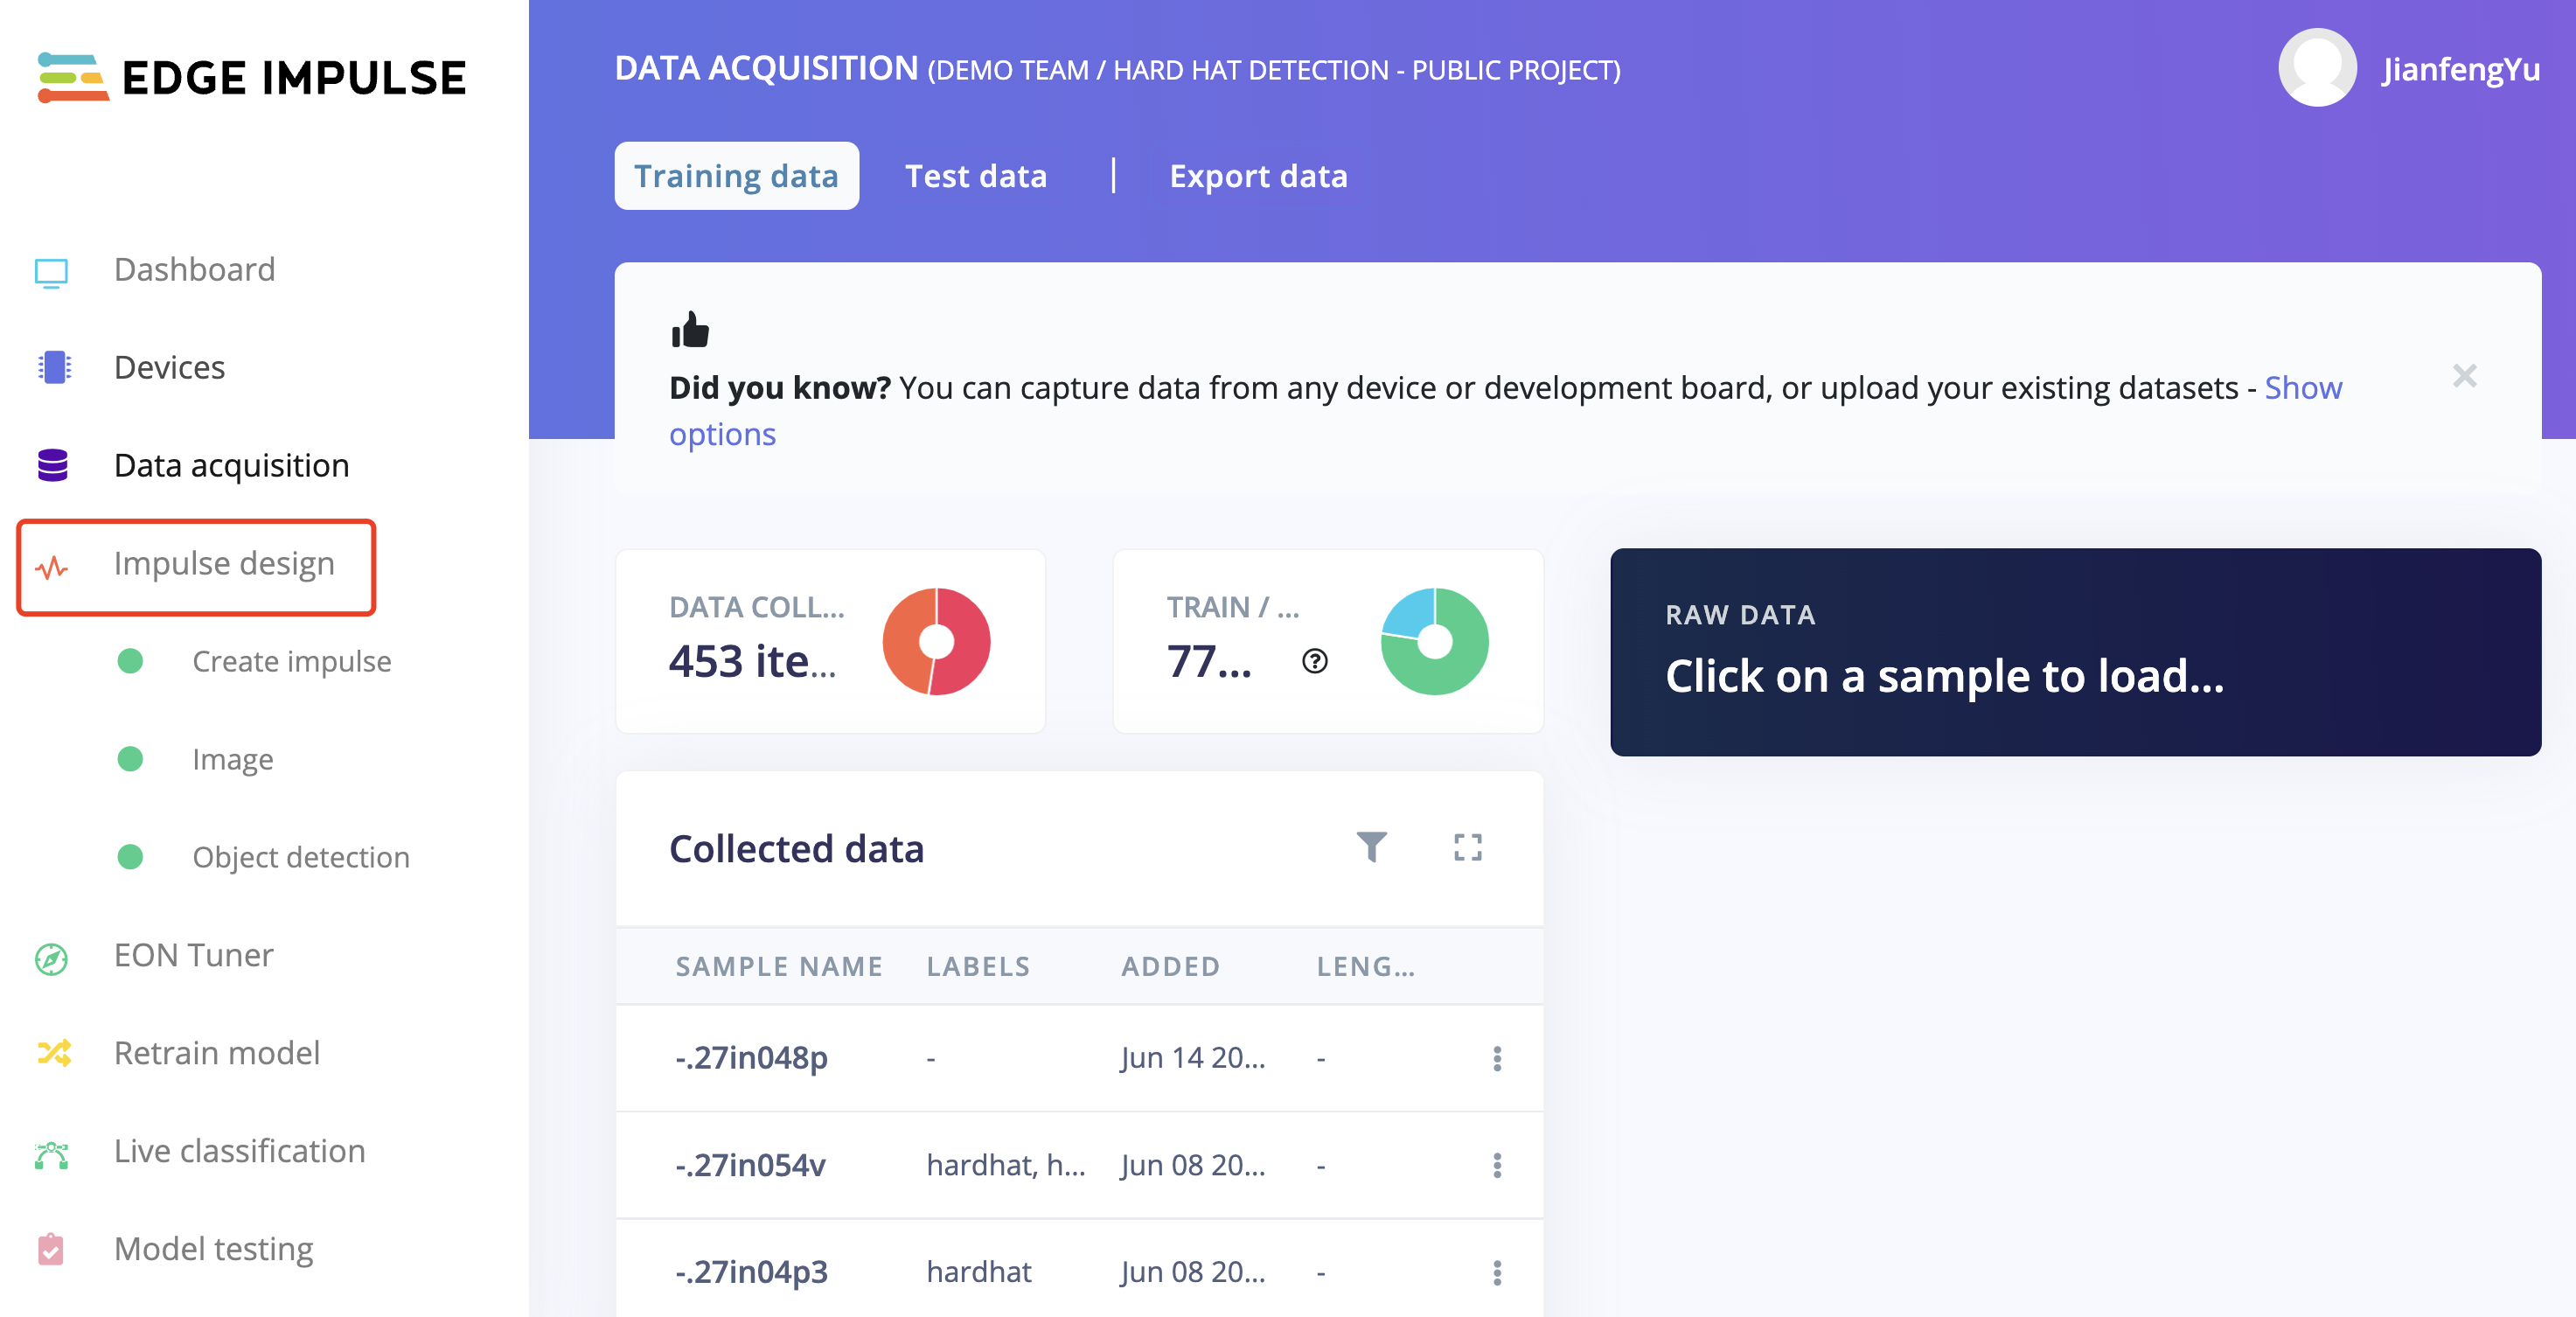
Task: Click the data collected pie chart
Action: coord(936,641)
